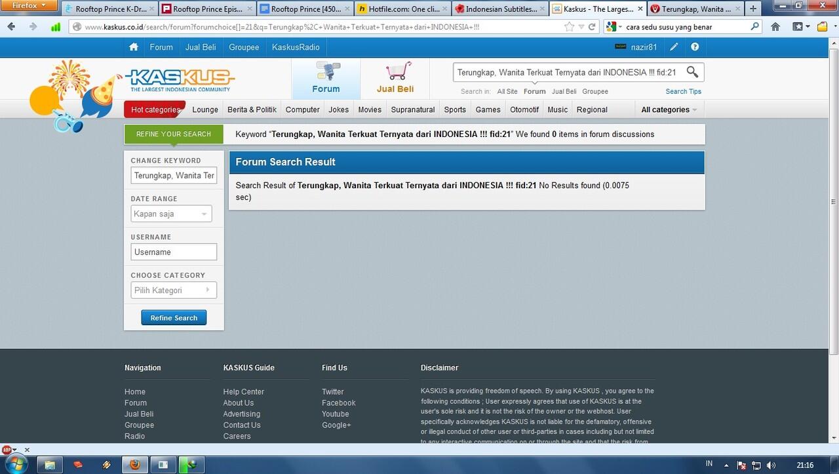
Task: Open the Computer category
Action: pos(303,109)
